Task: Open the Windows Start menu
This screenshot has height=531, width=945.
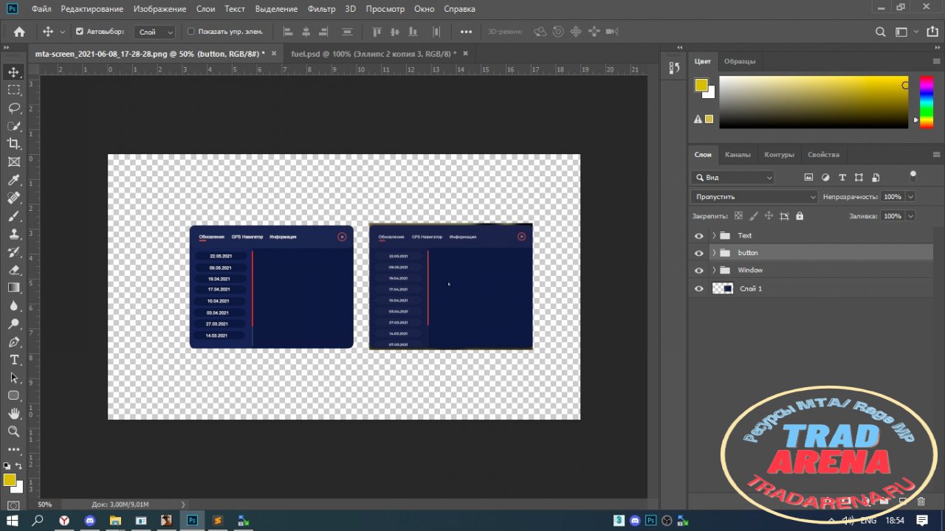Action: [x=12, y=520]
